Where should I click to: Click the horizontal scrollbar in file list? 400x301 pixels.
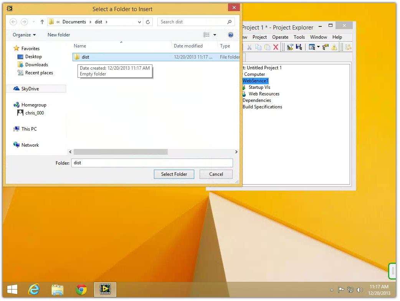[121, 152]
